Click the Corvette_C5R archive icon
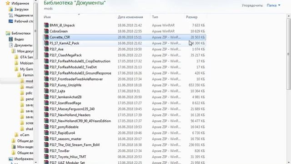The height and width of the screenshot is (164, 291). click(46, 37)
